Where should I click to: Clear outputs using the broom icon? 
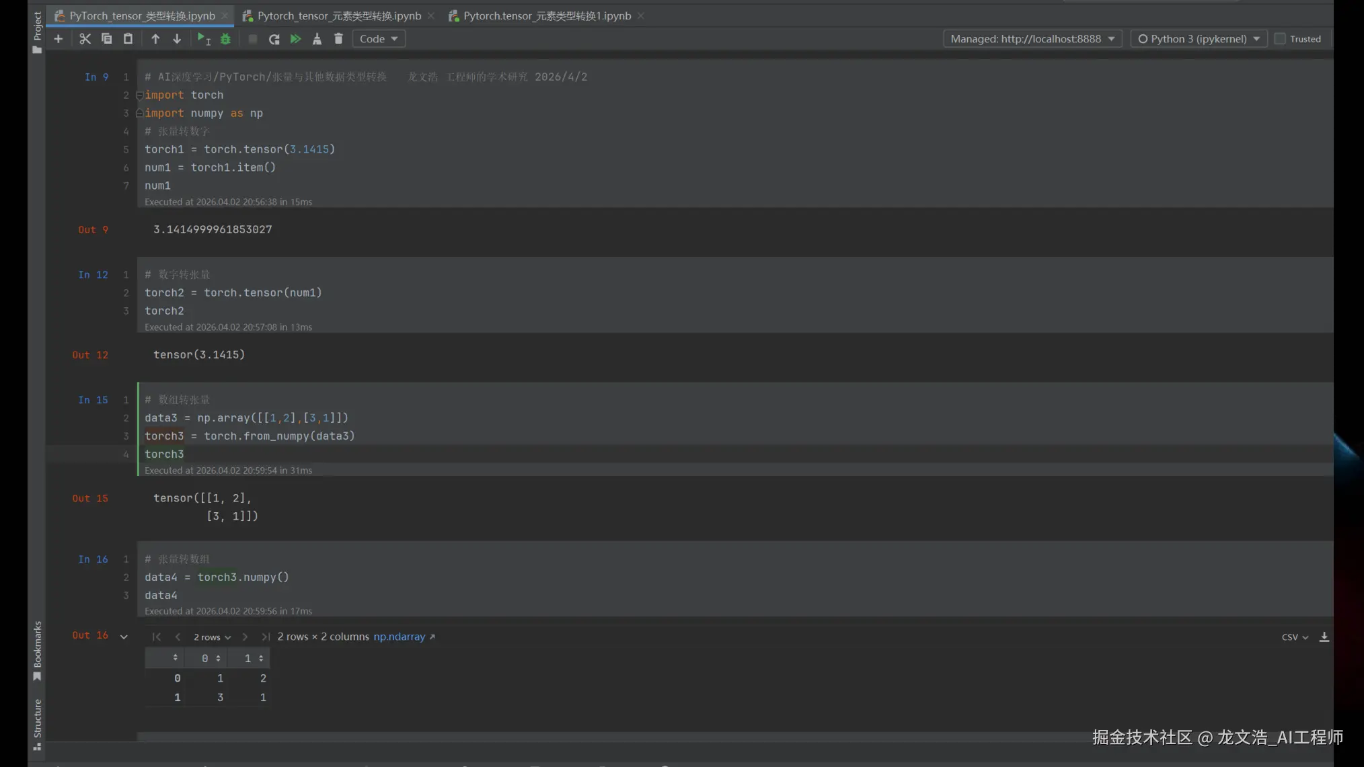click(317, 39)
